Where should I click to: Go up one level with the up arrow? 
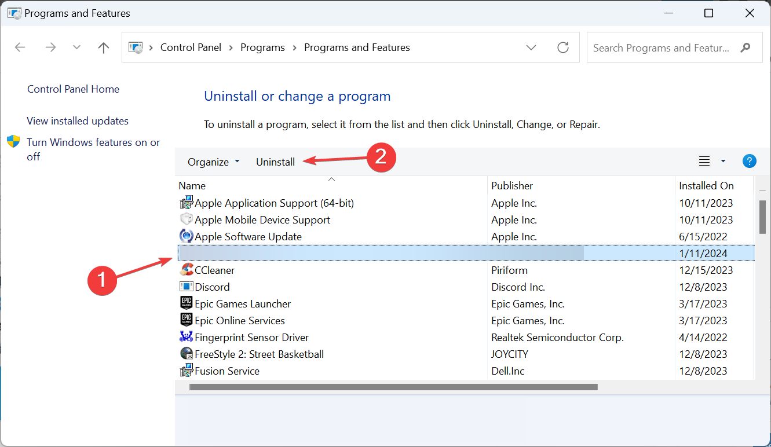coord(103,47)
